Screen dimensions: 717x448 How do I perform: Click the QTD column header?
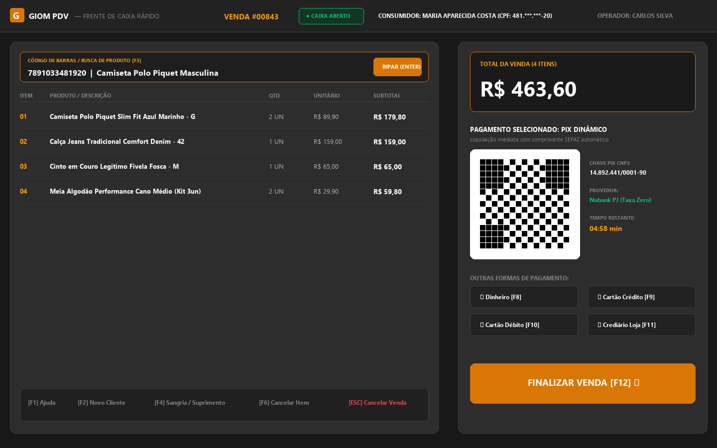pos(274,96)
